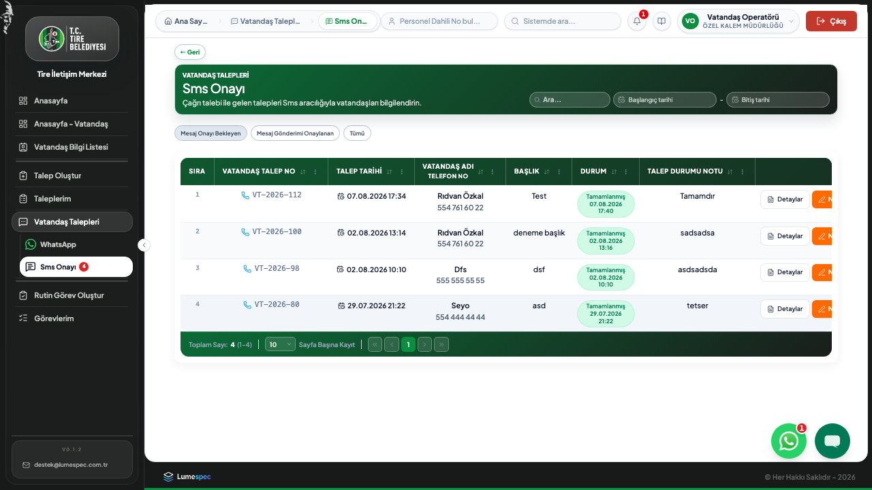
Task: Go to the last page of results
Action: 441,344
